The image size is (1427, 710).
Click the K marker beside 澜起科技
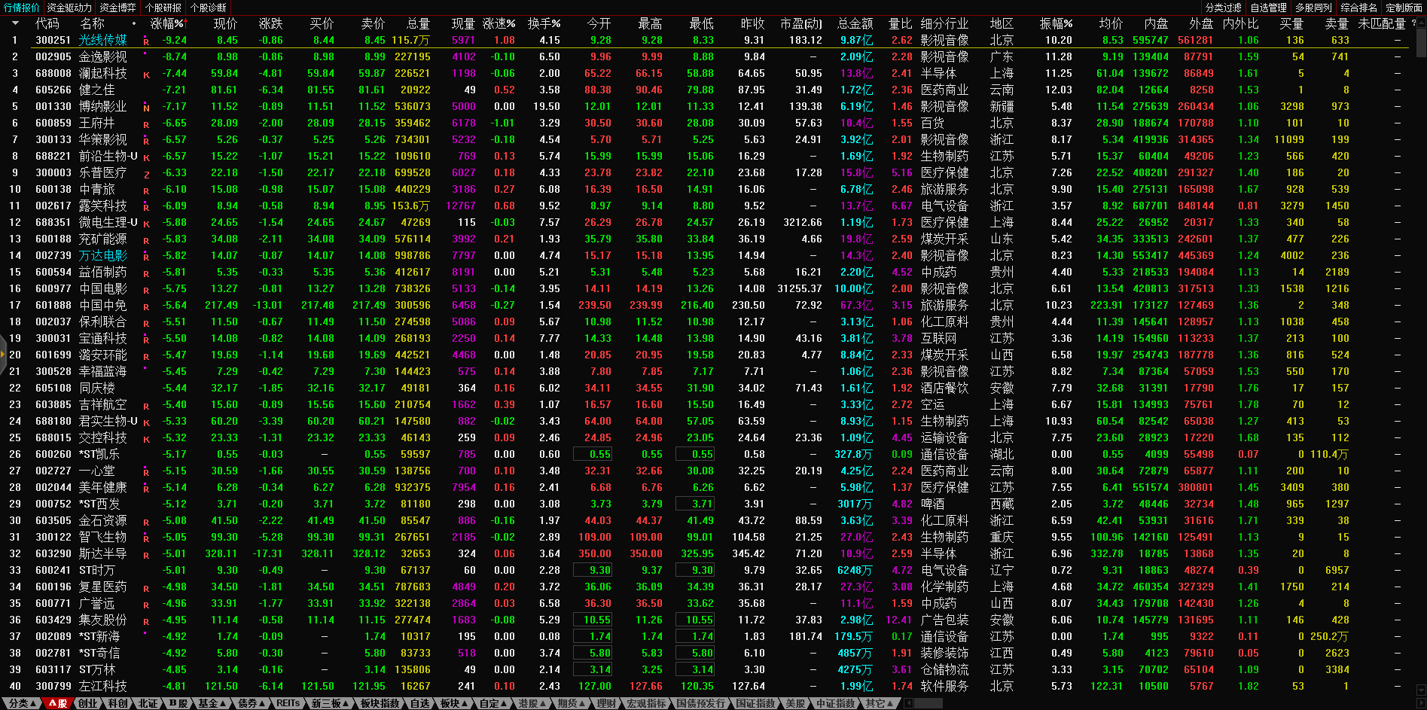tap(146, 75)
